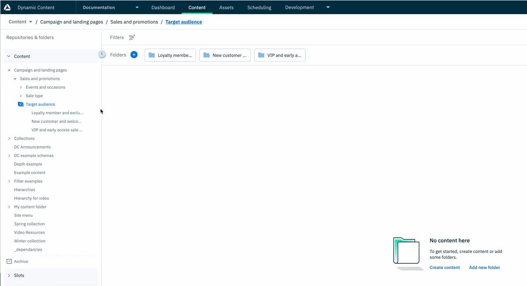
Task: Open the Development tab
Action: coord(300,7)
